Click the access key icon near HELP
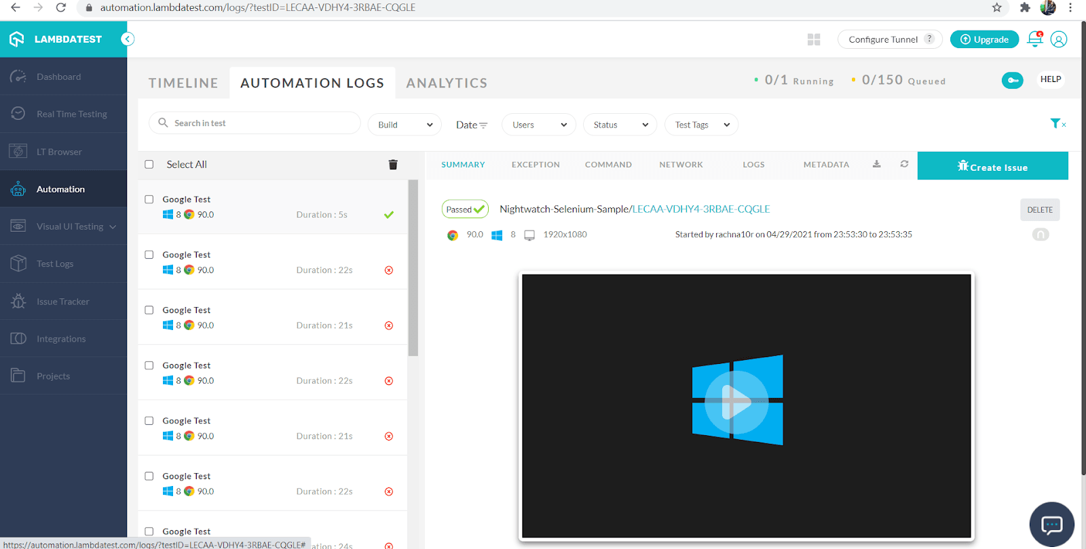The height and width of the screenshot is (549, 1086). pyautogui.click(x=1012, y=80)
